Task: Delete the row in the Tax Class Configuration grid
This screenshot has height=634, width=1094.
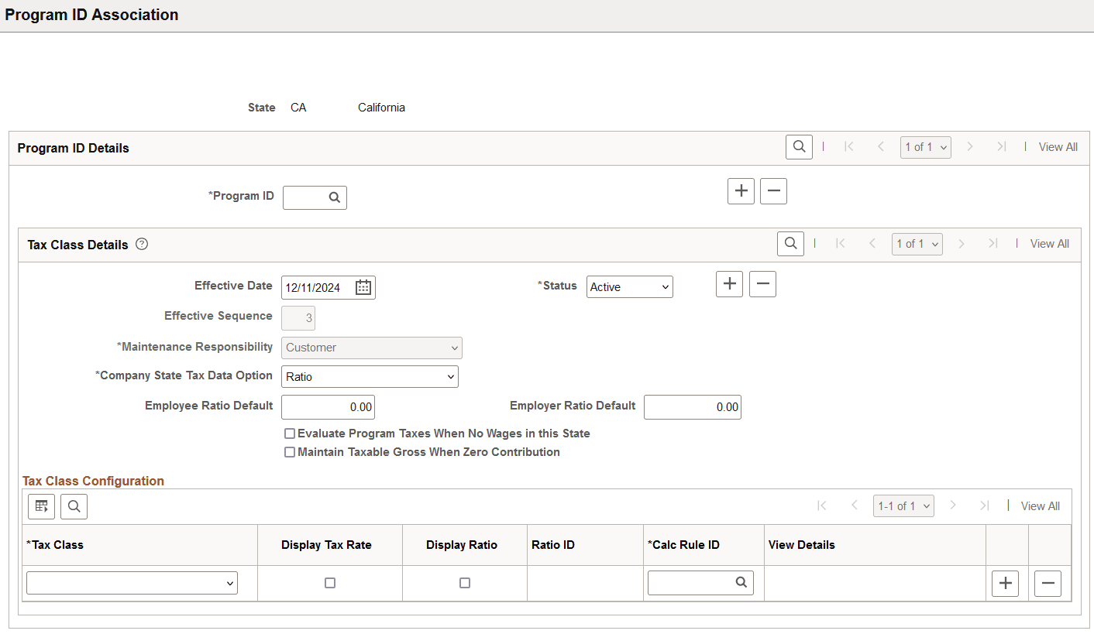Action: point(1048,583)
